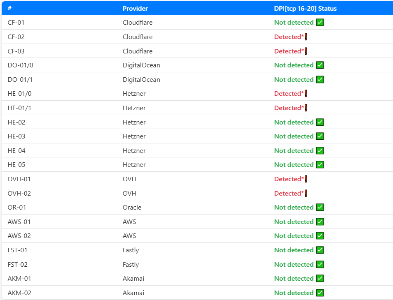Click the red exclamation icon for CF-03
Viewport: 393px width, 300px height.
click(306, 51)
